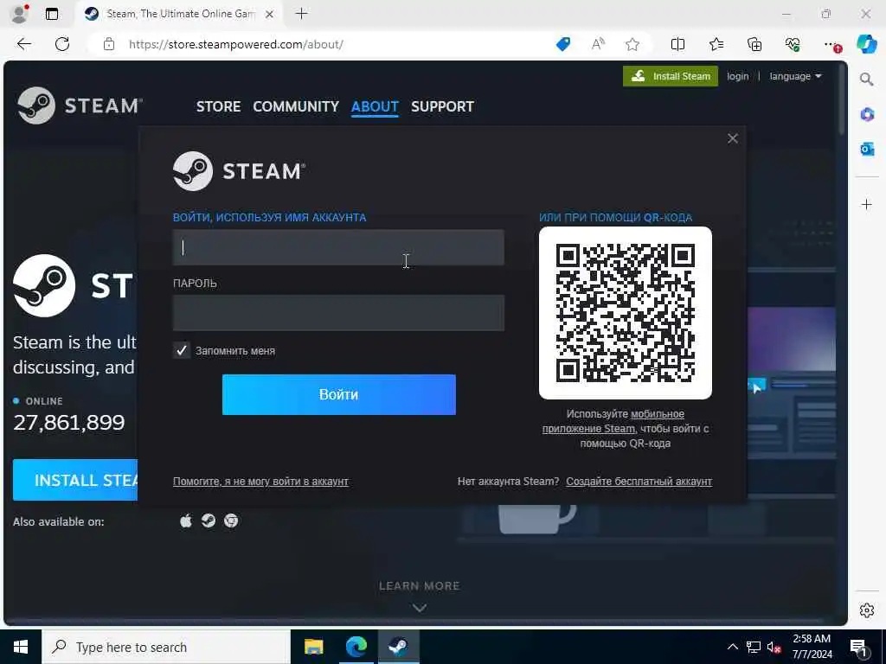Open the sidebar search icon
886x664 pixels.
(x=867, y=79)
